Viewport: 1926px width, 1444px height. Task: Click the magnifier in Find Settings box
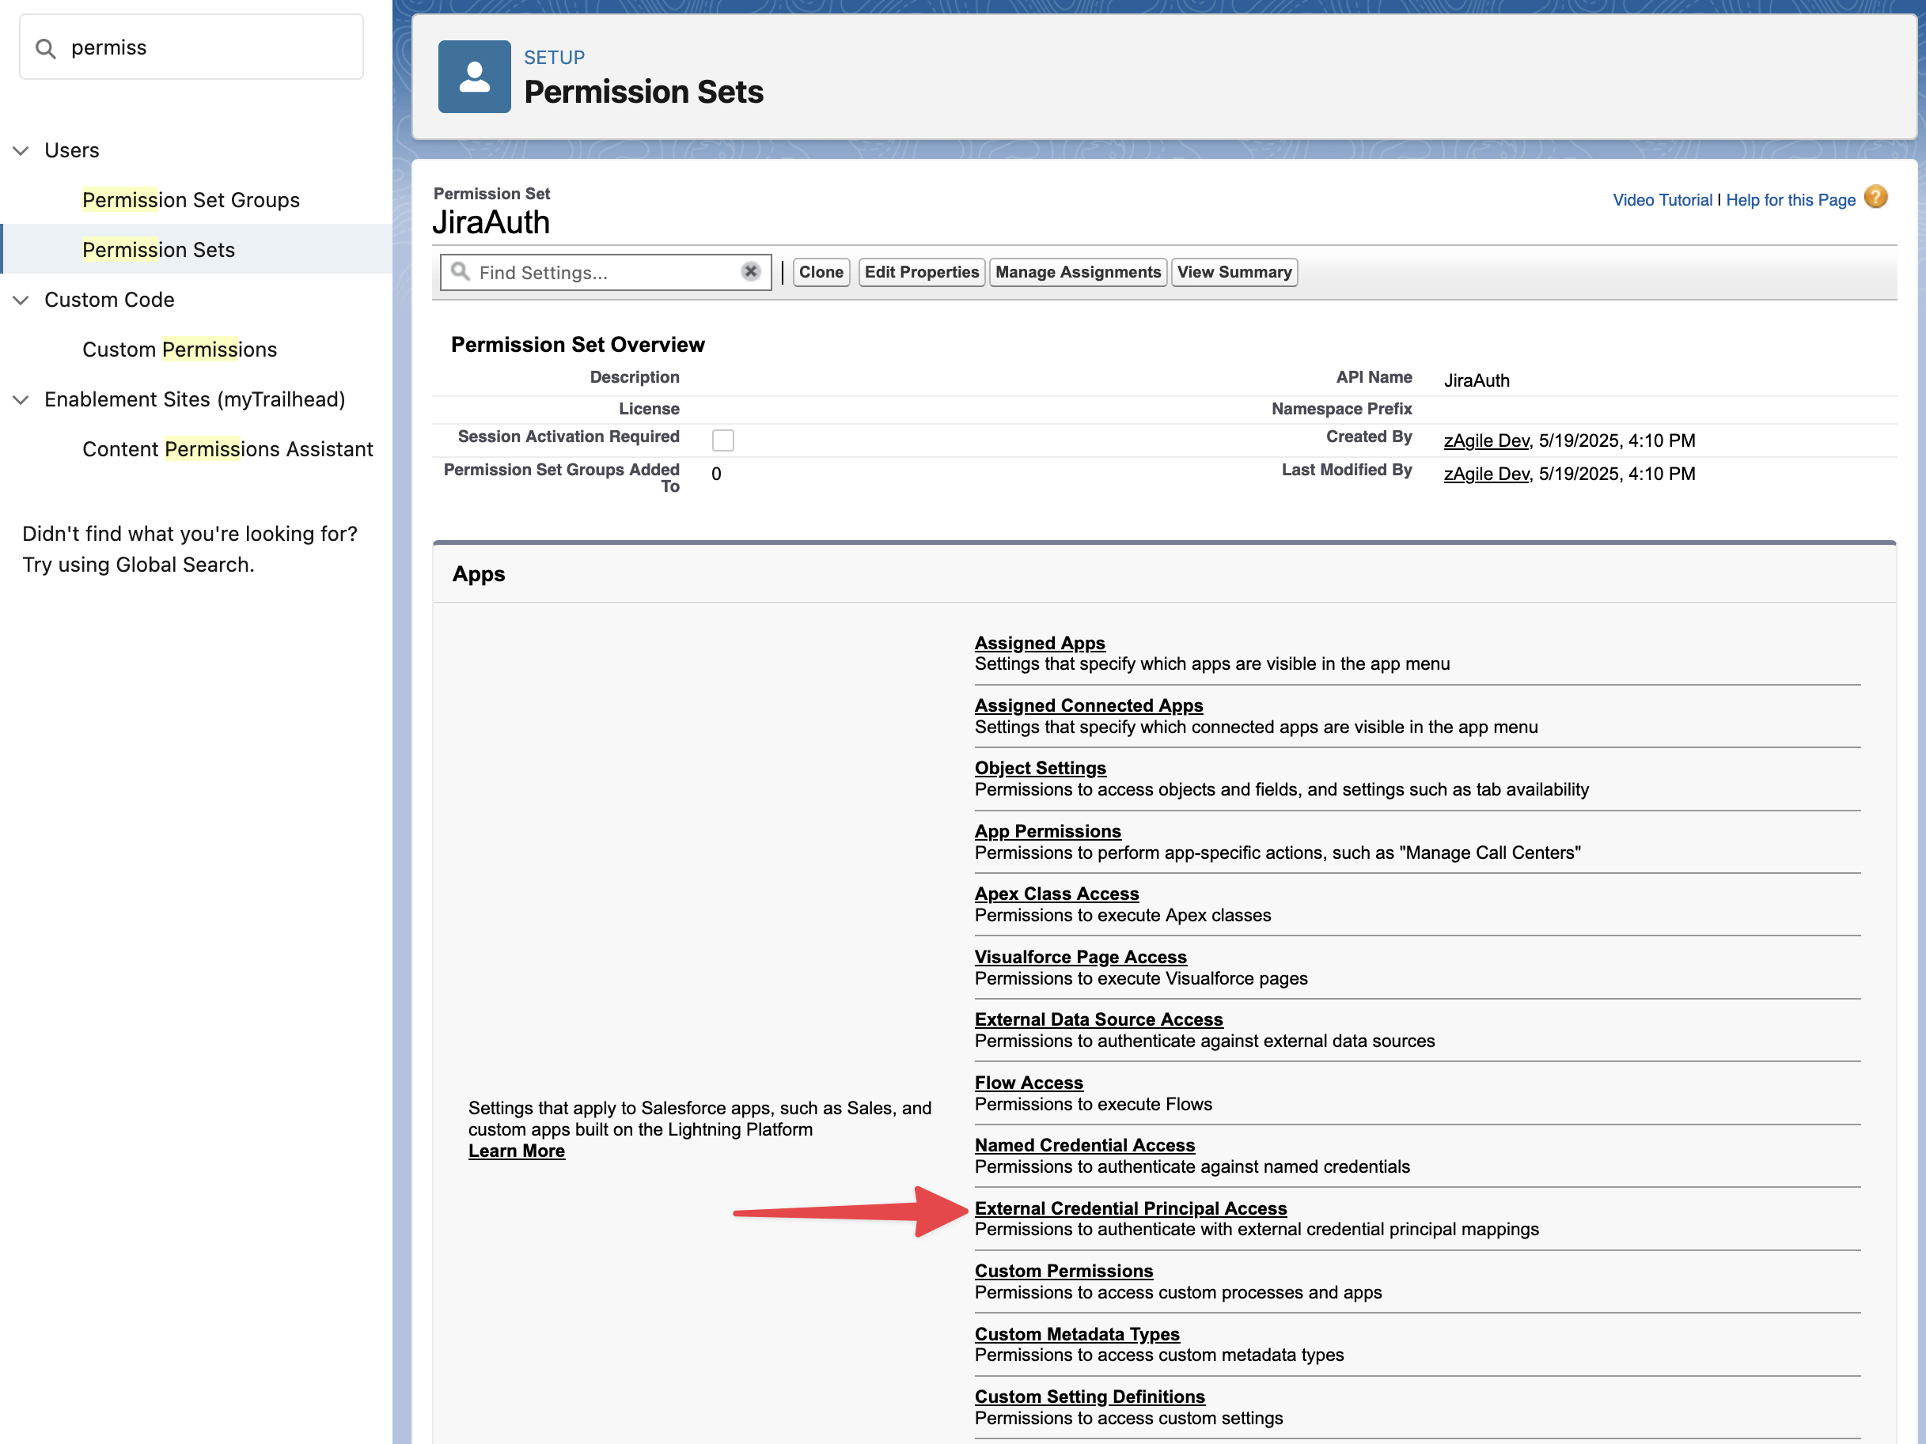pyautogui.click(x=461, y=271)
